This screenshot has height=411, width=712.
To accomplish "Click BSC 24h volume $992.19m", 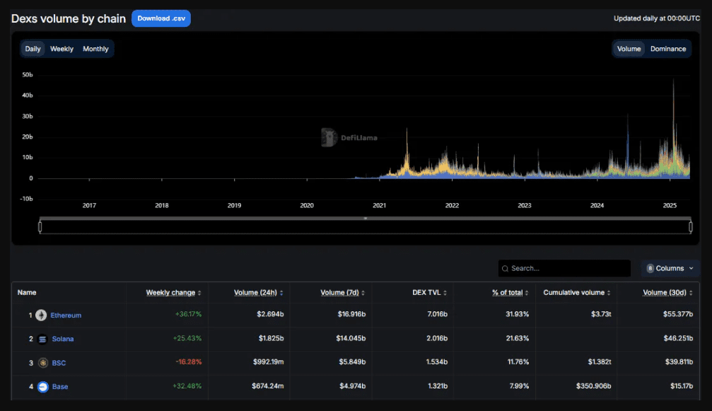I will point(269,362).
